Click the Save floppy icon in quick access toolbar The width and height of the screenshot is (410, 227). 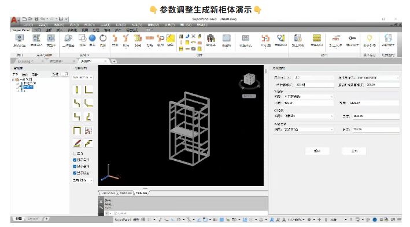36,19
